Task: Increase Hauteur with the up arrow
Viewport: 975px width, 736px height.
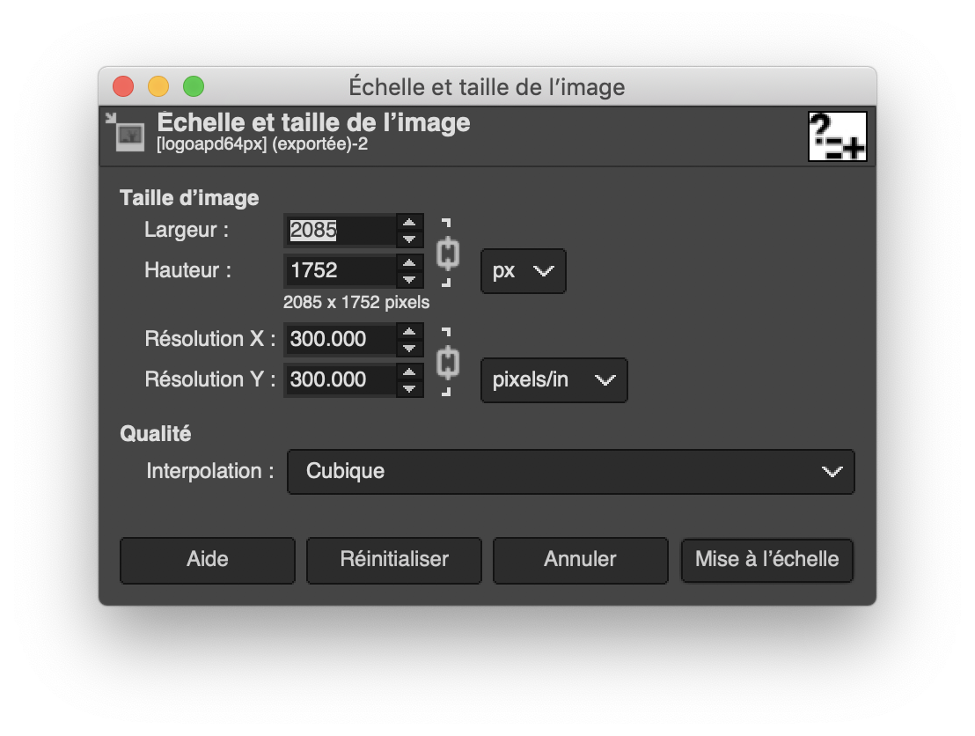Action: point(409,262)
